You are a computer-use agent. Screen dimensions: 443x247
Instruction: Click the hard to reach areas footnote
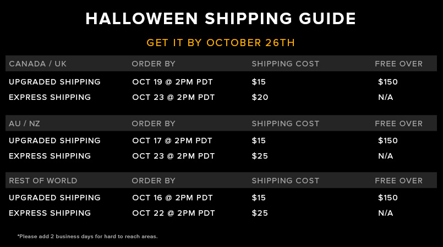coord(87,237)
